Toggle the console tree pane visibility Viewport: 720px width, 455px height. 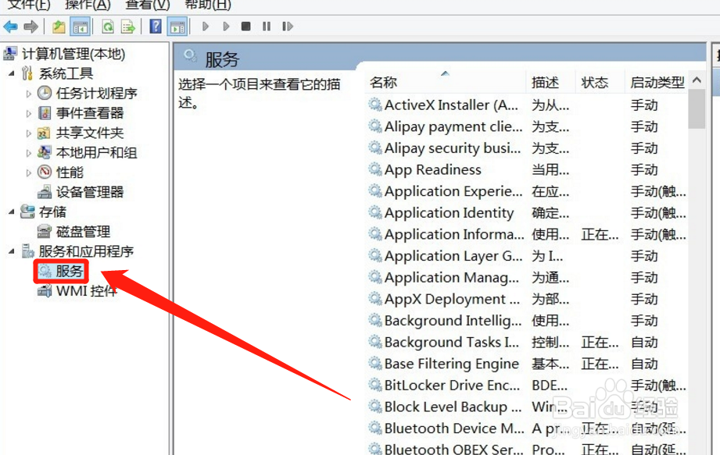[81, 26]
